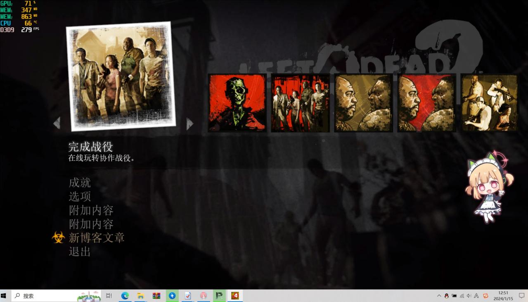Open the 新博客文章 blog post entry
528x302 pixels.
pos(97,238)
